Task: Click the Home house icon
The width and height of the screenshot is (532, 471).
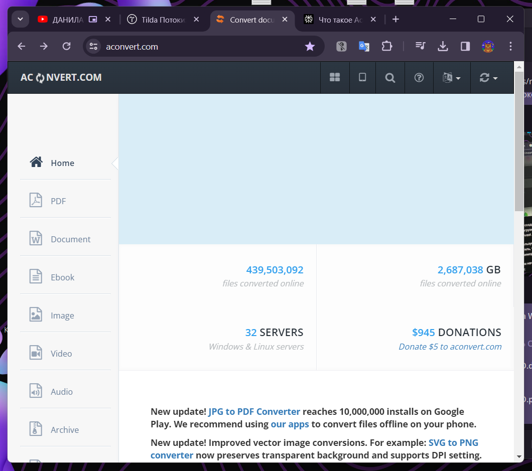Action: point(36,162)
